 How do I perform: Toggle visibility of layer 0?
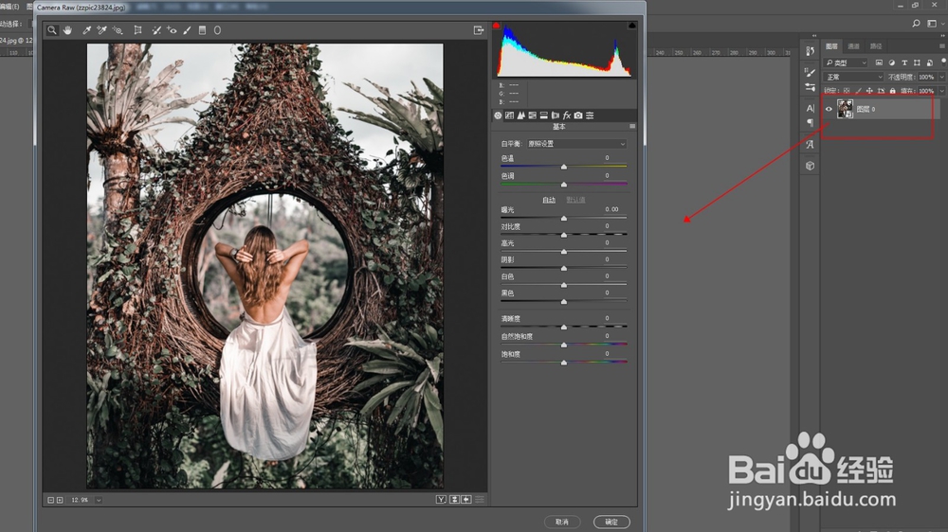pyautogui.click(x=829, y=109)
